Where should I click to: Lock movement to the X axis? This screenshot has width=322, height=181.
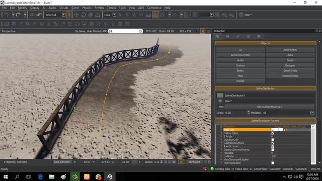[120, 15]
